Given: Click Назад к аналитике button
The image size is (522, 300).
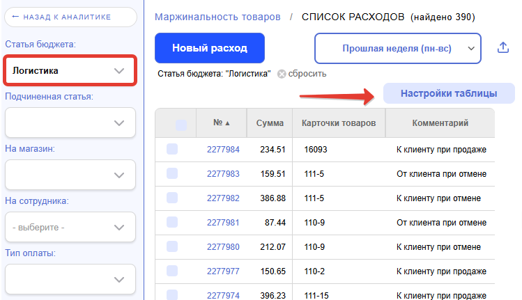Looking at the screenshot, I should (70, 17).
